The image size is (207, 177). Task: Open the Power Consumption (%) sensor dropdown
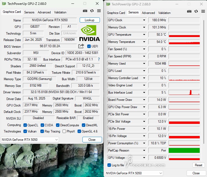pos(144,143)
